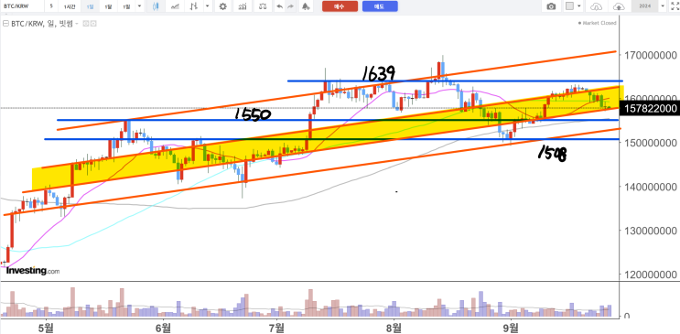Open the indicators line-chart icon
The height and width of the screenshot is (334, 680).
tap(175, 6)
